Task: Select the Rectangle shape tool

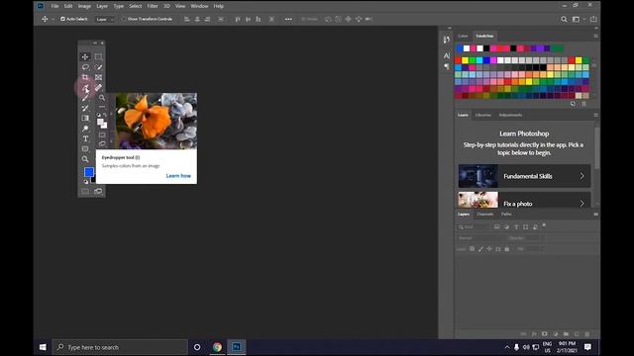Action: (85, 149)
